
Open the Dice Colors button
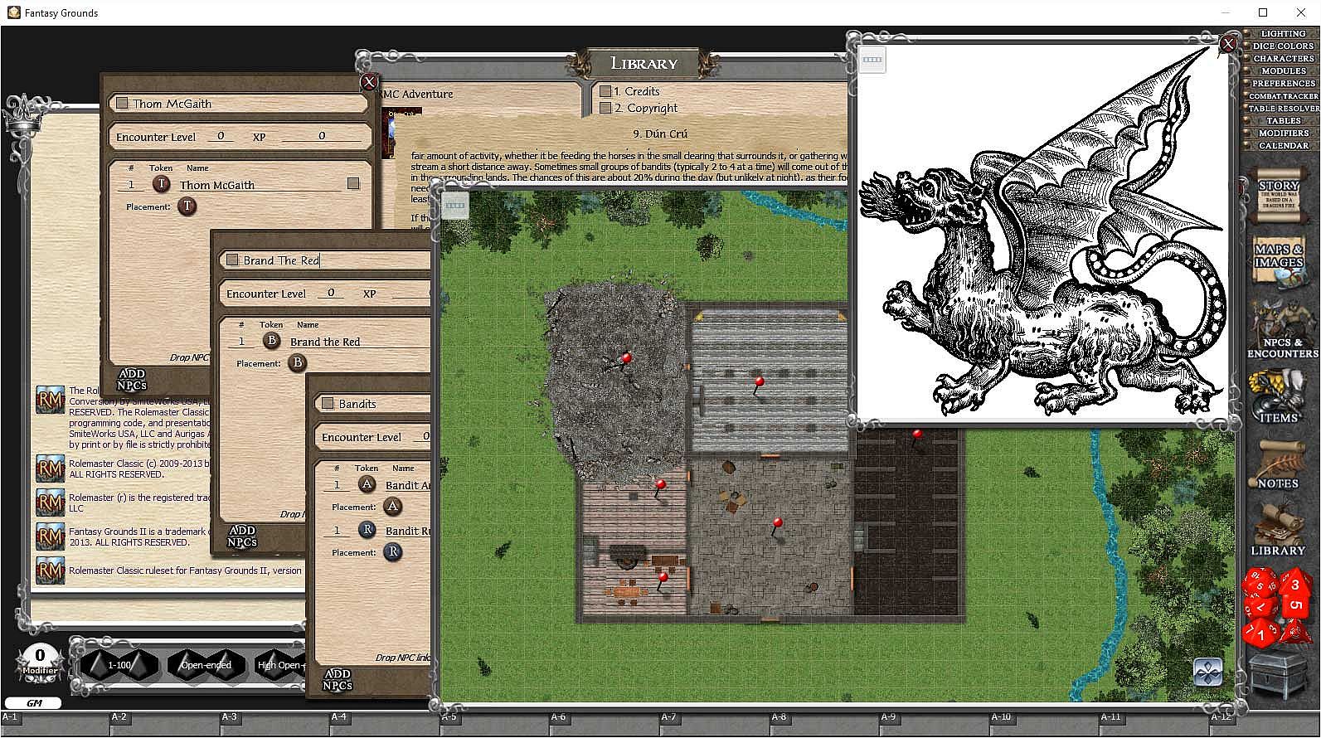(1282, 46)
